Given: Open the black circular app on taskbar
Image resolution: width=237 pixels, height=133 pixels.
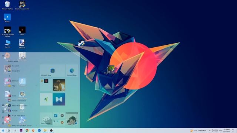Looking at the screenshot, I should tap(51, 130).
